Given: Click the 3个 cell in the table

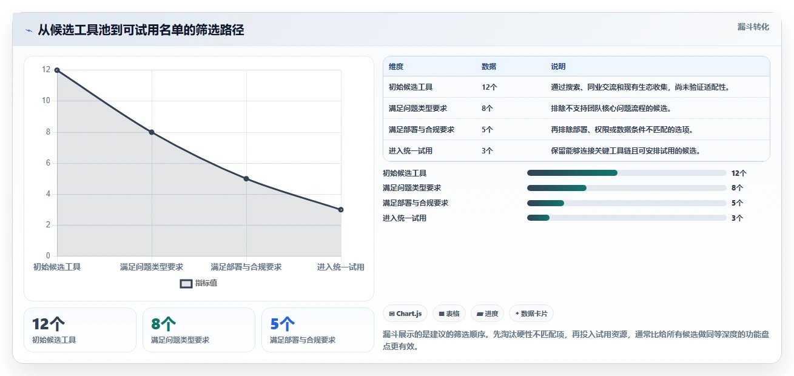Looking at the screenshot, I should (x=488, y=151).
